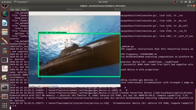Click 'KeyboardInterru' text in terminal
196x110 pixels.
(19, 44)
